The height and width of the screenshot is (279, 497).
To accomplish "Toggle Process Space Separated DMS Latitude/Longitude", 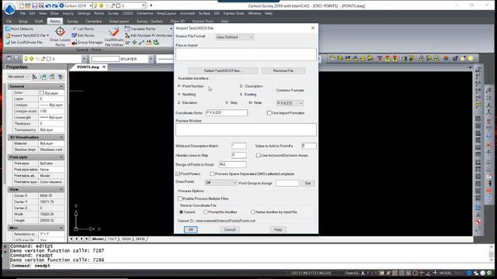I will coord(212,174).
